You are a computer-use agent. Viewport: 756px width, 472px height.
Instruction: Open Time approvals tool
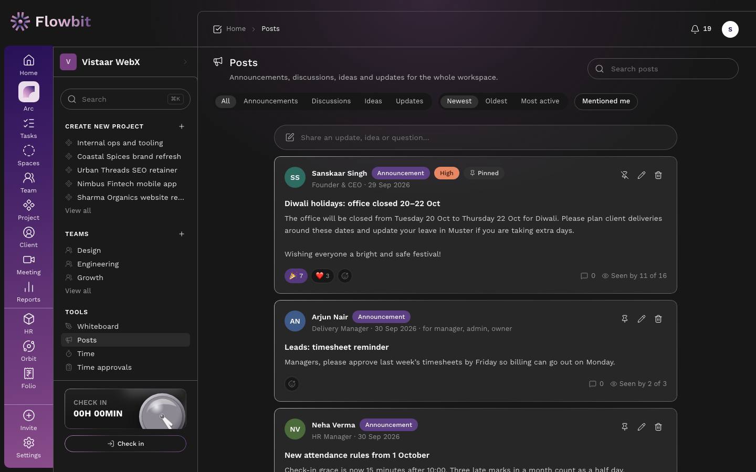[125, 367]
